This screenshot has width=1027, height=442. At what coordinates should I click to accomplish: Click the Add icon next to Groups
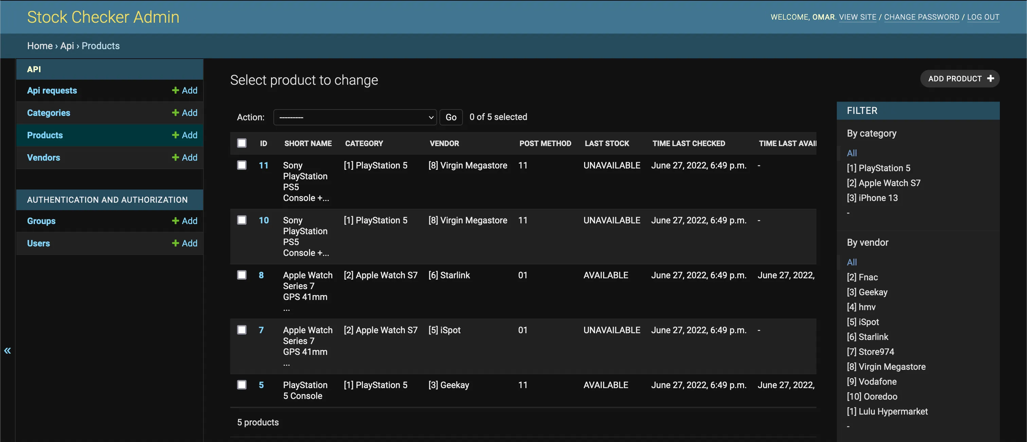point(176,221)
